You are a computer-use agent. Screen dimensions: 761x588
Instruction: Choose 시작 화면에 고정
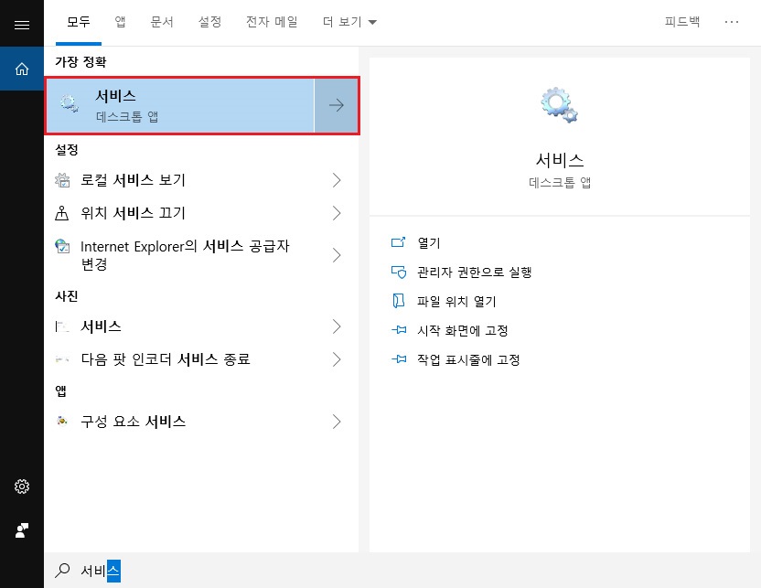463,330
